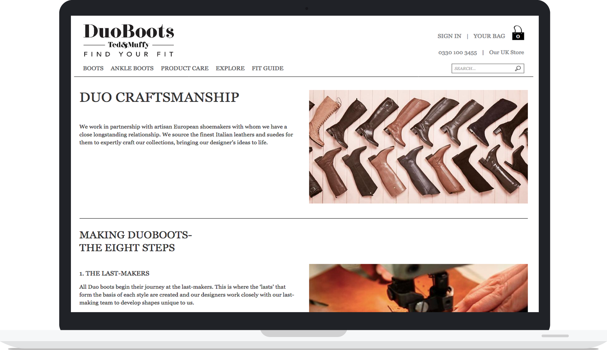607x350 pixels.
Task: Click the Duo Craftsmanship heading
Action: coord(159,97)
